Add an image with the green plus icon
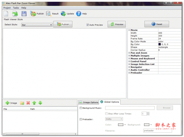Image resolution: width=184 pixels, height=137 pixels. click(7, 103)
